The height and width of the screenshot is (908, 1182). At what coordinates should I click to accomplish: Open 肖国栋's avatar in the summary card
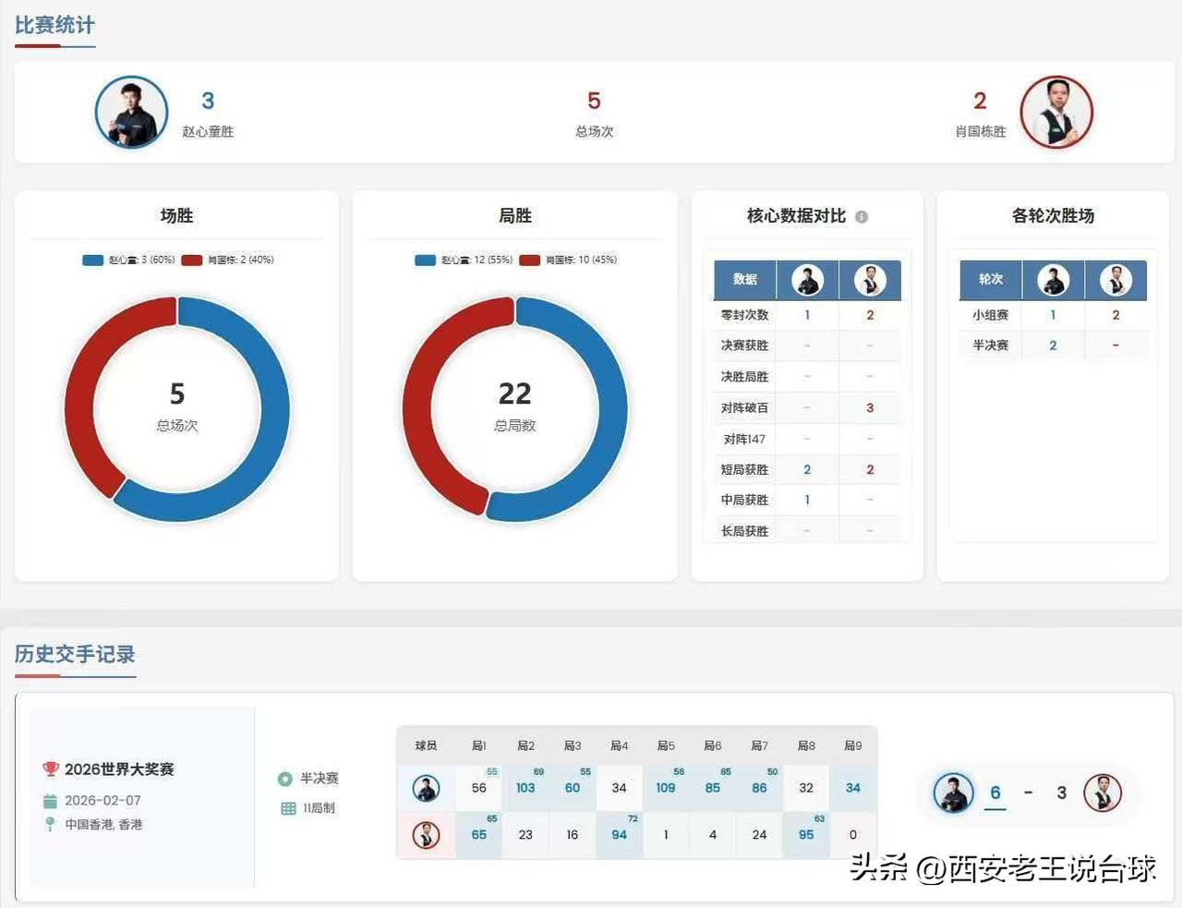1056,112
